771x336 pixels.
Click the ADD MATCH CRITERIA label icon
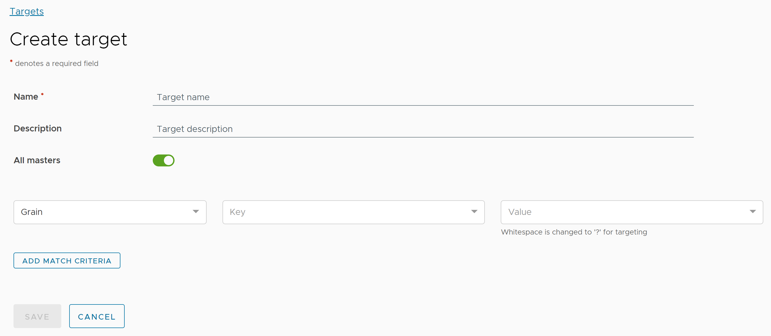67,261
